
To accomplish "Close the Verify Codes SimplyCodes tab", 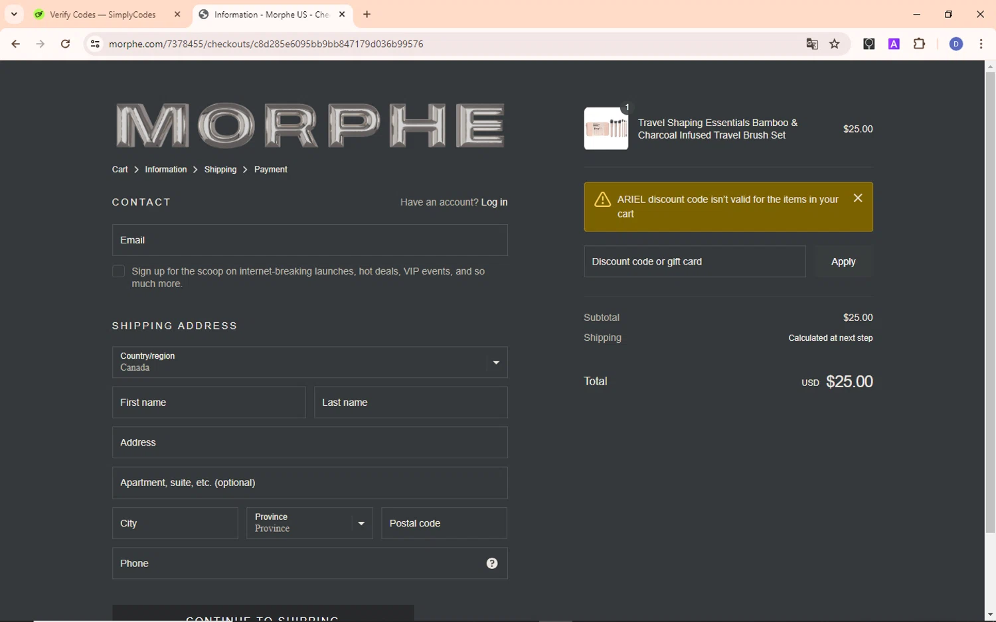I will point(177,14).
